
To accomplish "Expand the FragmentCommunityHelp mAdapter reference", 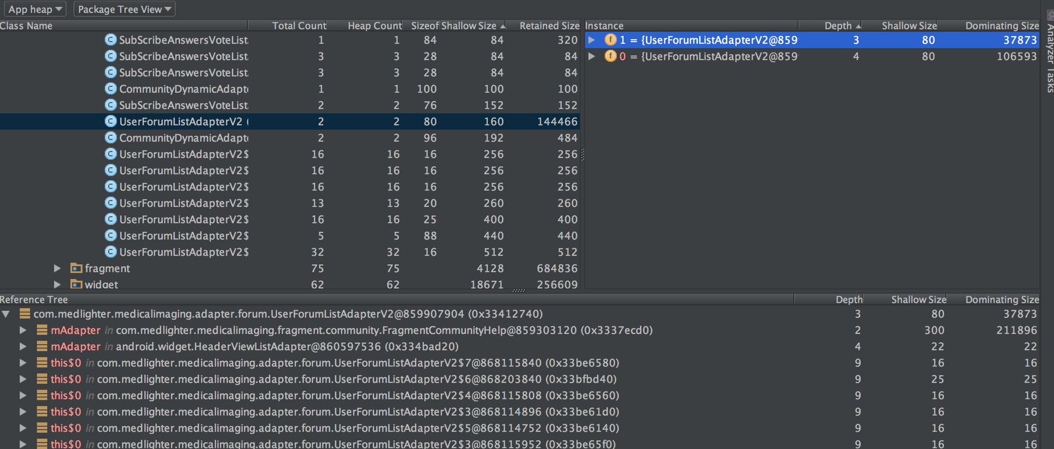I will coord(22,330).
